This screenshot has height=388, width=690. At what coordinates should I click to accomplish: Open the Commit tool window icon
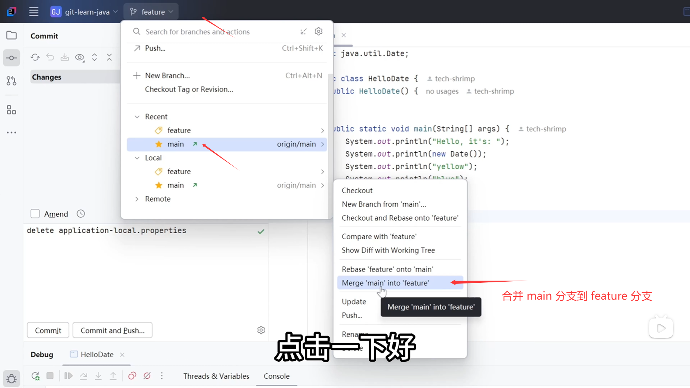(x=11, y=58)
